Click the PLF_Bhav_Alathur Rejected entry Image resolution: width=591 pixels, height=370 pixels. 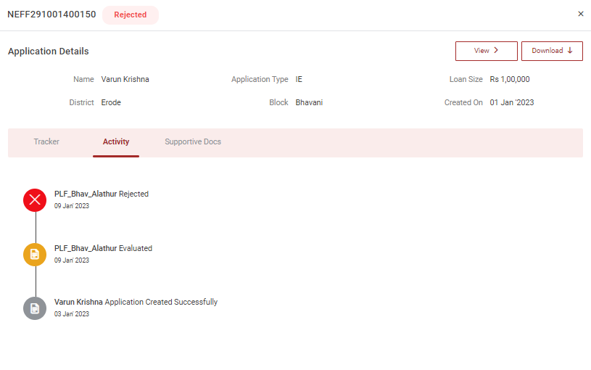click(102, 194)
